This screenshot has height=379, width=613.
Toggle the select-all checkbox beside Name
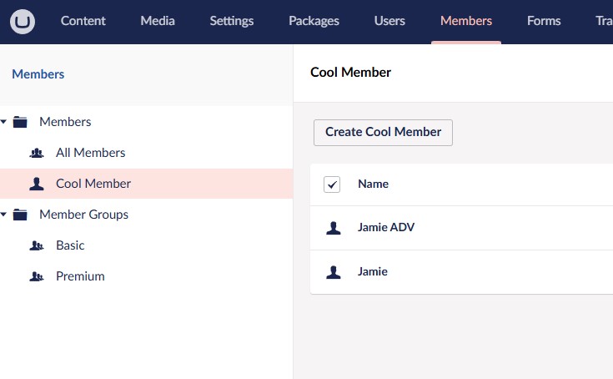(332, 184)
